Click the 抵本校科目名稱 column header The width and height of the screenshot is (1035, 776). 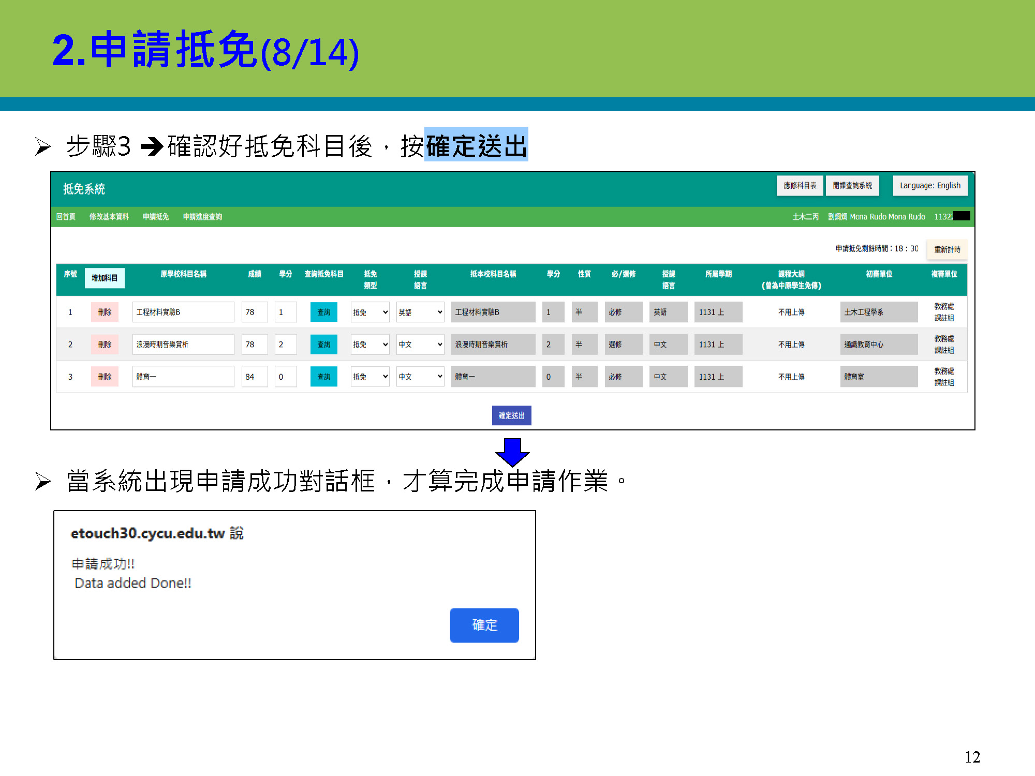[493, 274]
